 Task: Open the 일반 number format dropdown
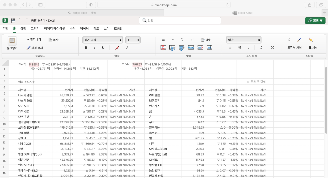pyautogui.click(x=244, y=40)
